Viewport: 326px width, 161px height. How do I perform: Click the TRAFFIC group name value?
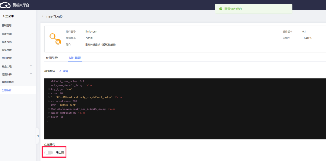(307, 38)
